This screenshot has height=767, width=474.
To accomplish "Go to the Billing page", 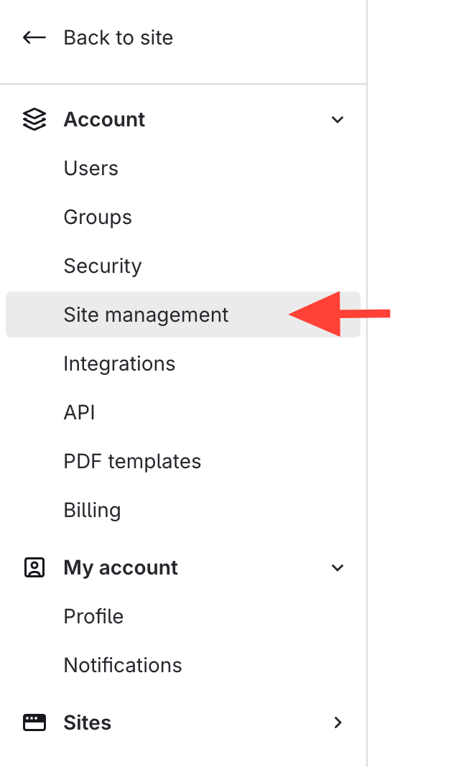I will click(92, 510).
